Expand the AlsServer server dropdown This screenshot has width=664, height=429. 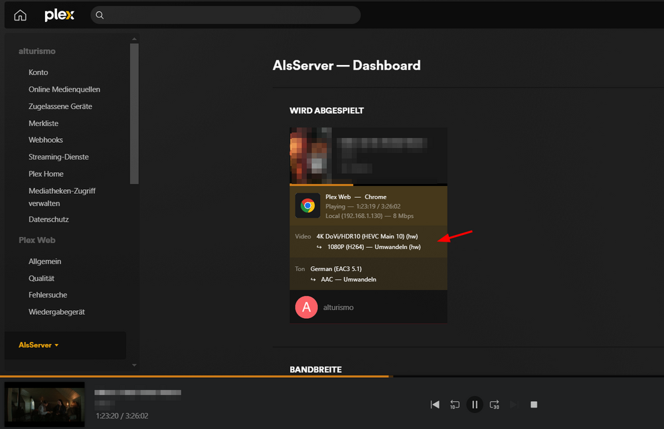(39, 345)
